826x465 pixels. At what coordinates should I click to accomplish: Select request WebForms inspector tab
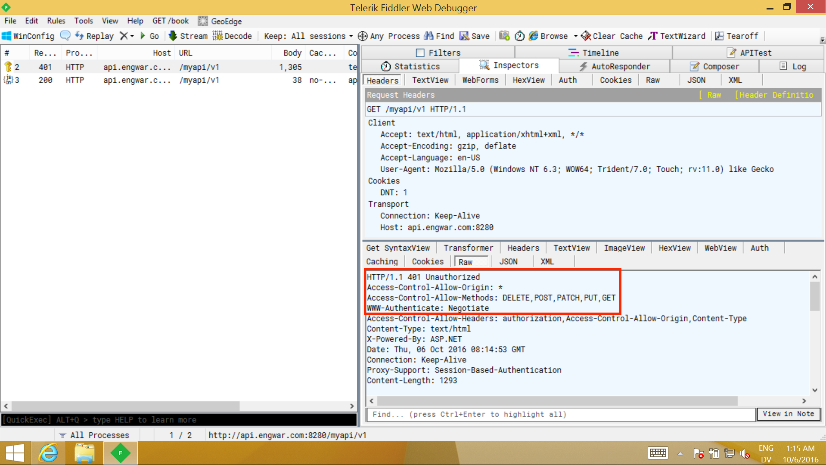pos(480,80)
